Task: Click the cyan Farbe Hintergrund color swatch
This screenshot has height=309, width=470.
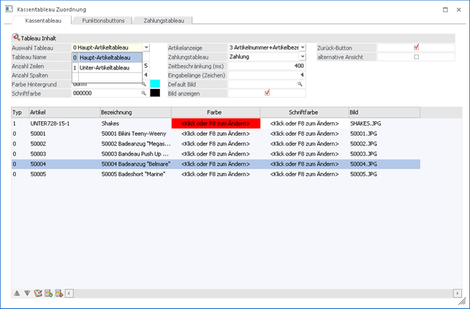Action: (155, 84)
